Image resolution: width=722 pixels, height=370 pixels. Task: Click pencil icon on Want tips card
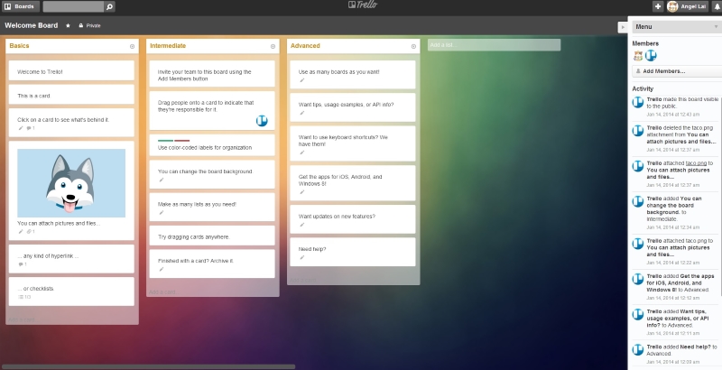302,113
